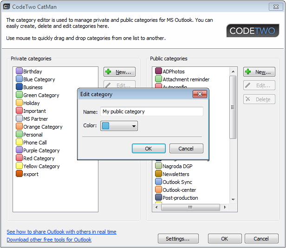
Task: Select the export category
Action: coord(31,174)
